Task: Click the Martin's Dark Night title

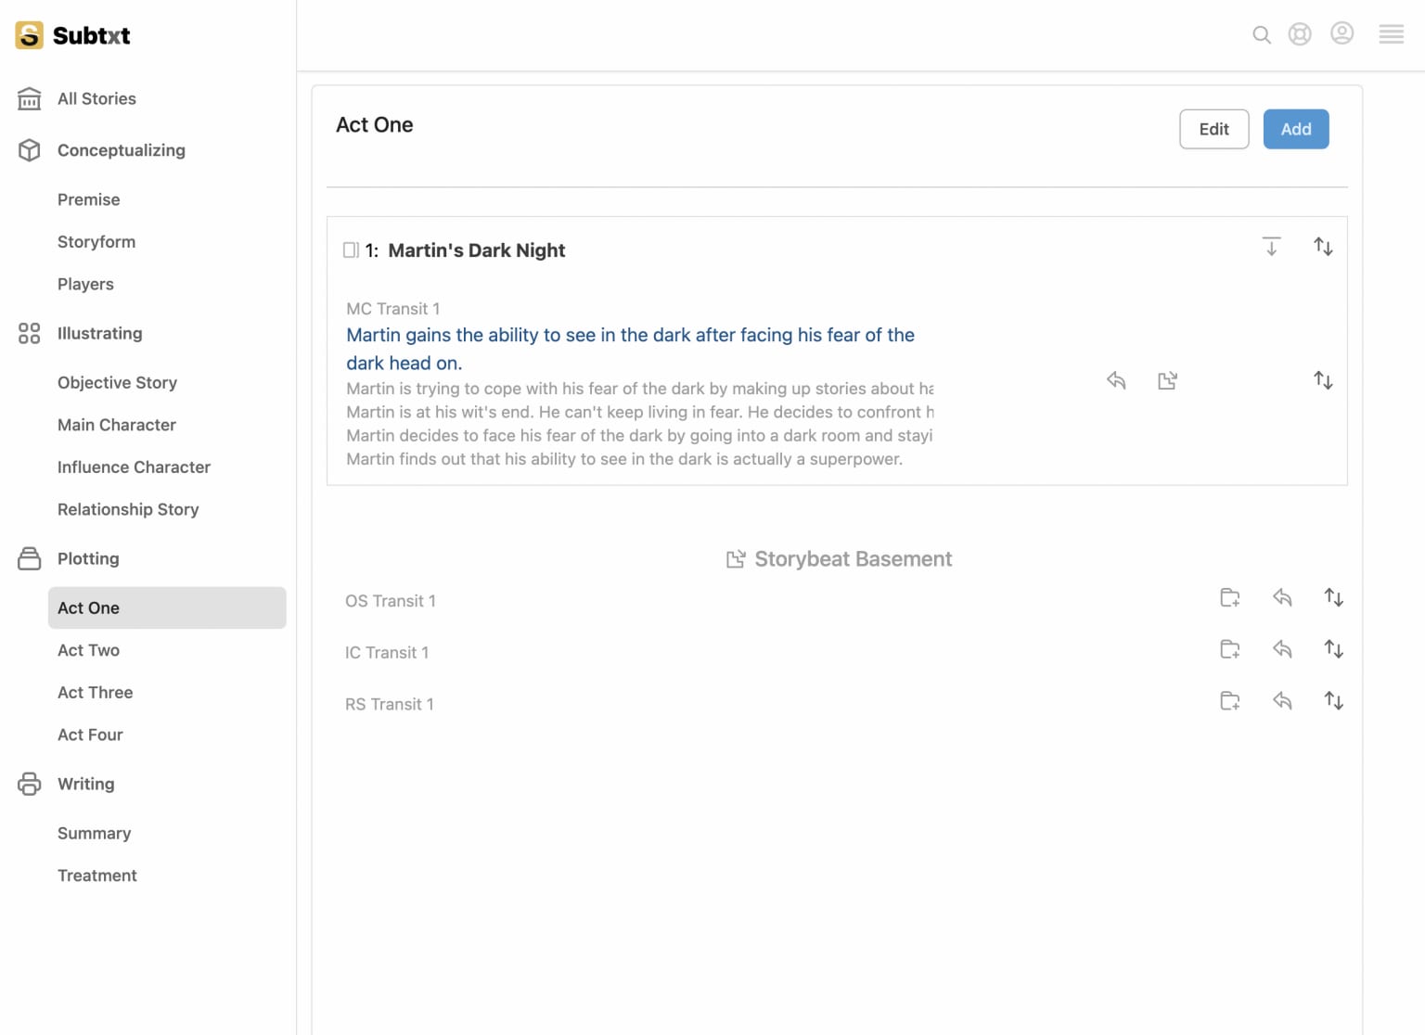Action: tap(476, 250)
